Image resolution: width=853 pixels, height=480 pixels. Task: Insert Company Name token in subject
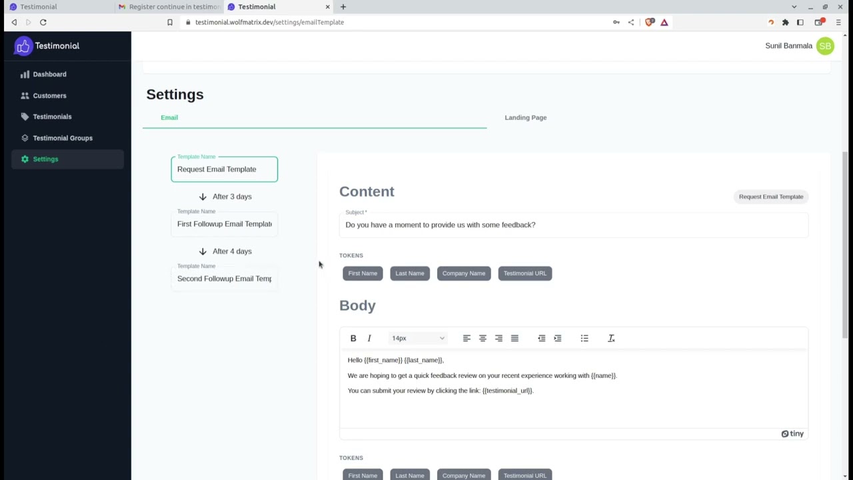[464, 273]
